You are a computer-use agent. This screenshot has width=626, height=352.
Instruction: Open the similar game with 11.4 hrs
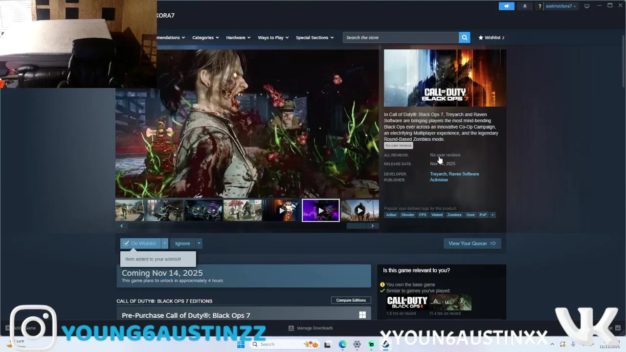click(x=450, y=303)
